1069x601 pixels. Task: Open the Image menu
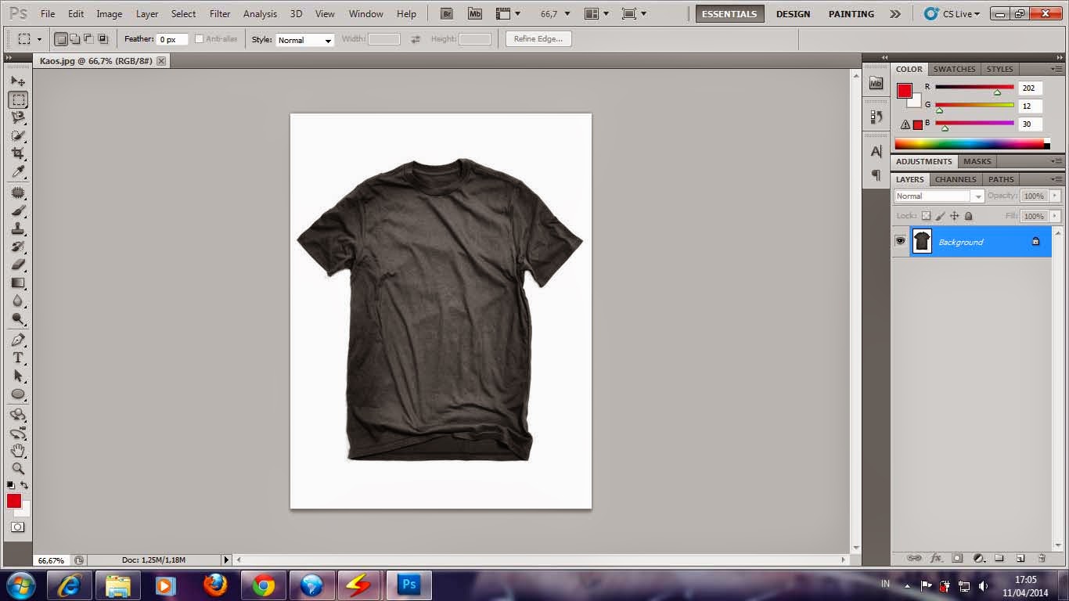click(109, 14)
